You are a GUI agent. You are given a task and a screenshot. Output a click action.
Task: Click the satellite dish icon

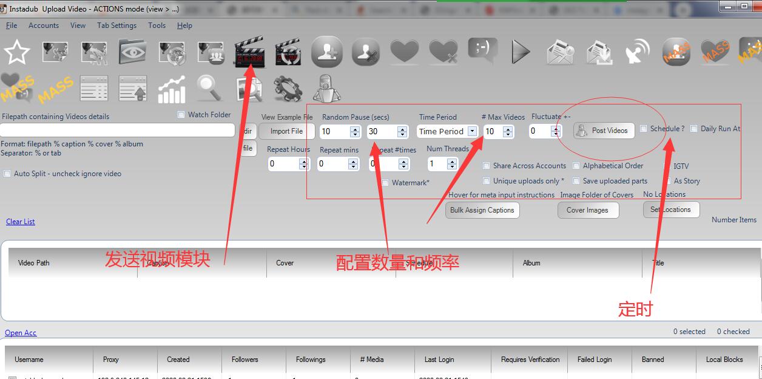(637, 53)
